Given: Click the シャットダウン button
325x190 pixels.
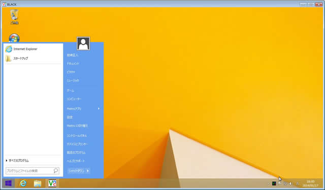Looking at the screenshot, I should [76, 171].
